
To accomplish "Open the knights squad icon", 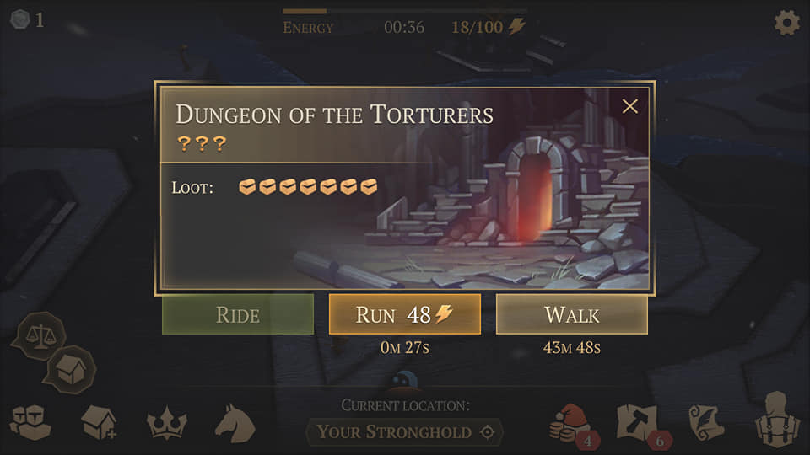I will pyautogui.click(x=30, y=423).
